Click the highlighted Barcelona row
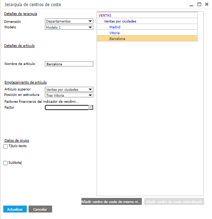The image size is (212, 219). pyautogui.click(x=147, y=38)
